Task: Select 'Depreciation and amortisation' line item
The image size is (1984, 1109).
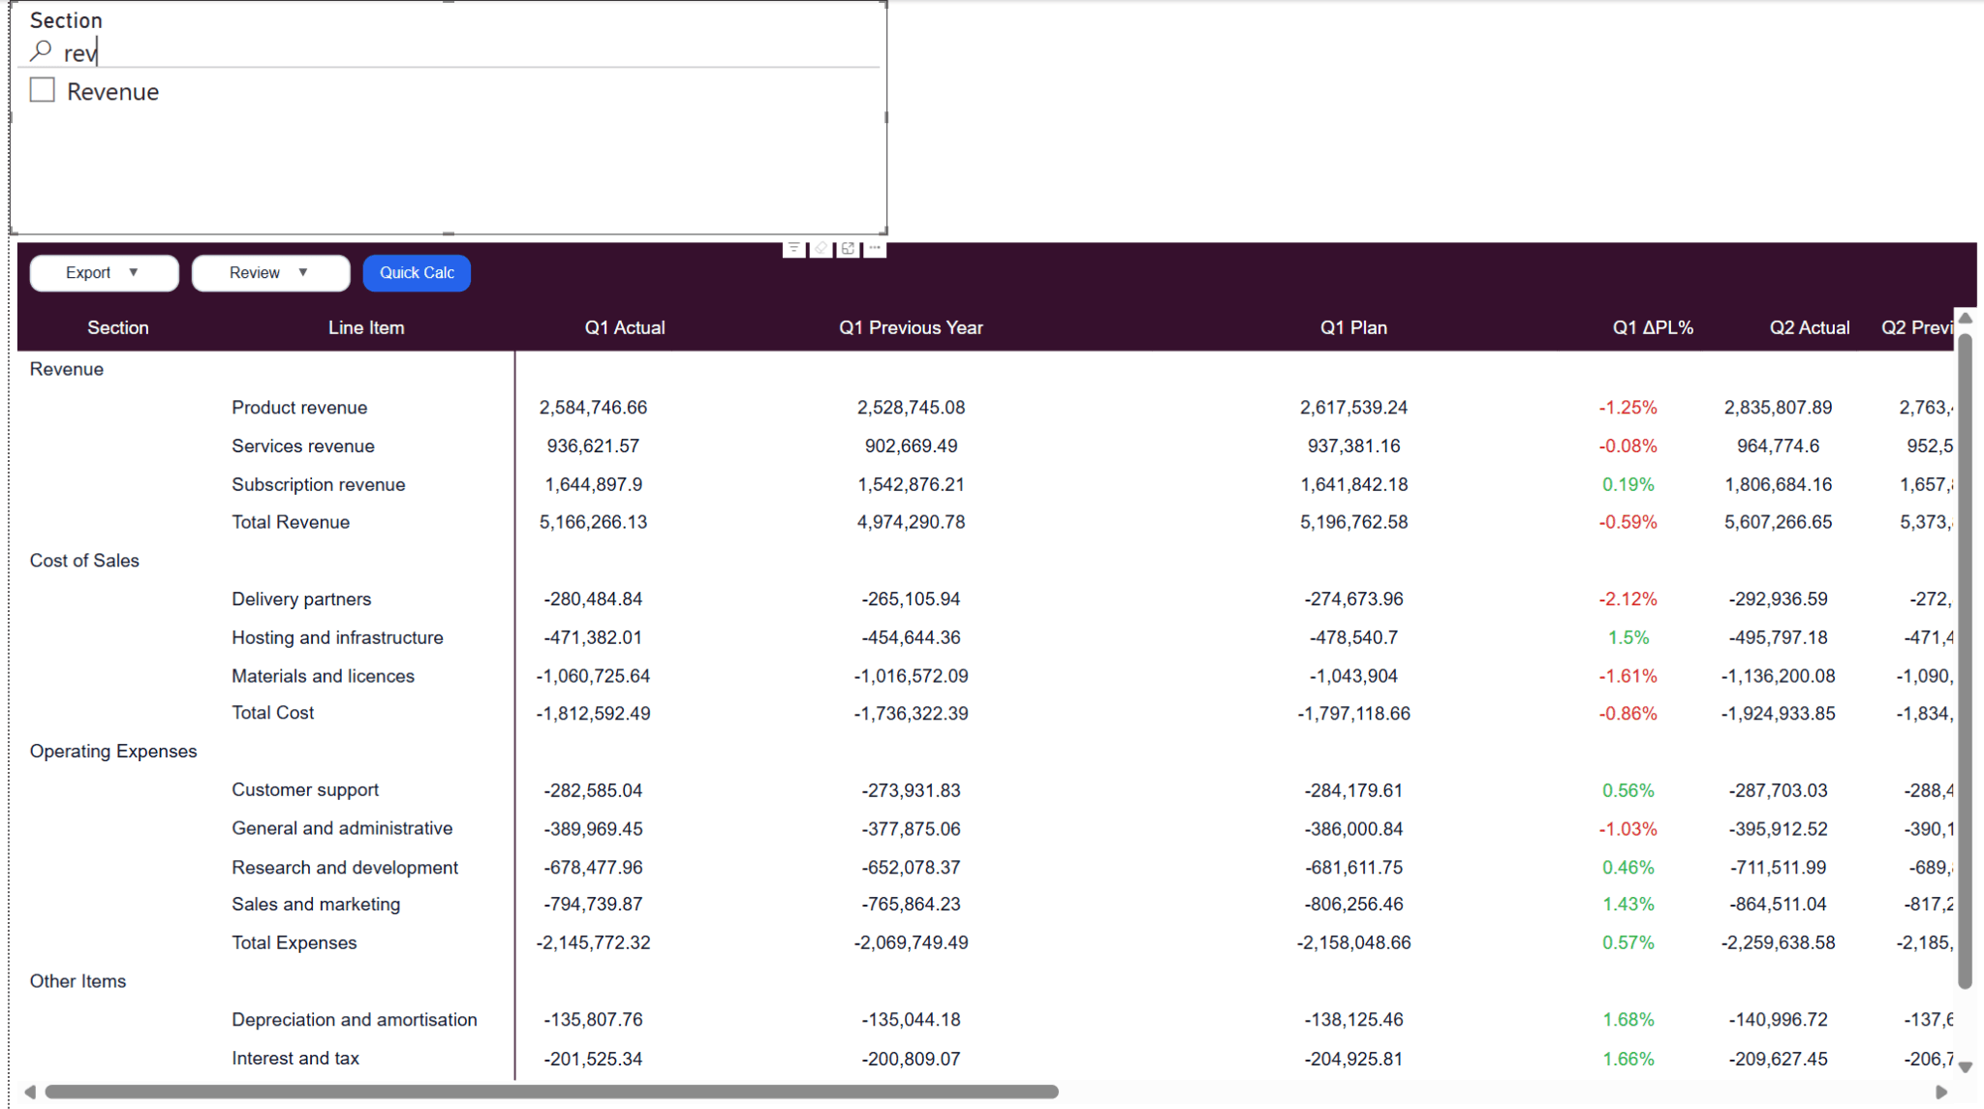Action: pos(355,1020)
